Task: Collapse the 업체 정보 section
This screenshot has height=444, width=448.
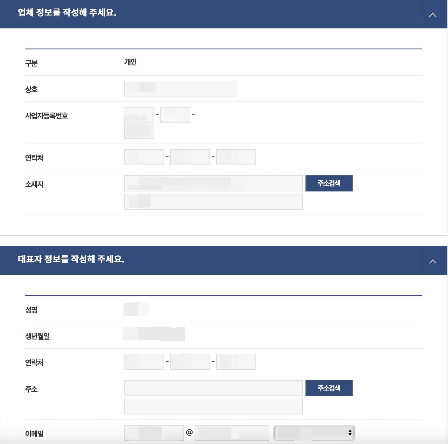Action: pos(433,15)
